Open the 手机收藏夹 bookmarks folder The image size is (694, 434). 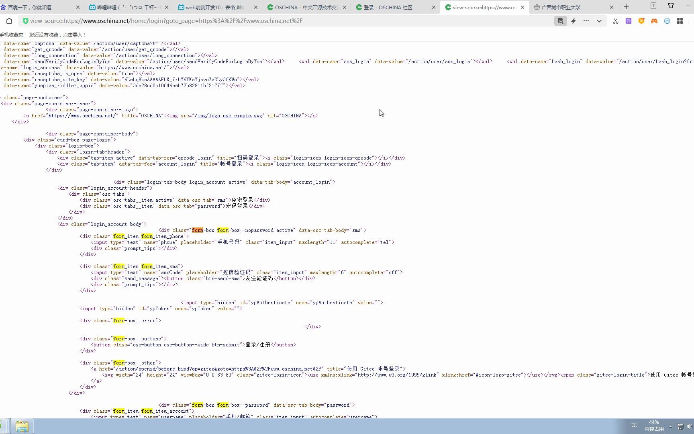(x=12, y=35)
